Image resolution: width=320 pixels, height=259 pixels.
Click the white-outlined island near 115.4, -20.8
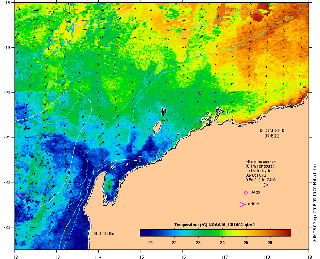157,129
